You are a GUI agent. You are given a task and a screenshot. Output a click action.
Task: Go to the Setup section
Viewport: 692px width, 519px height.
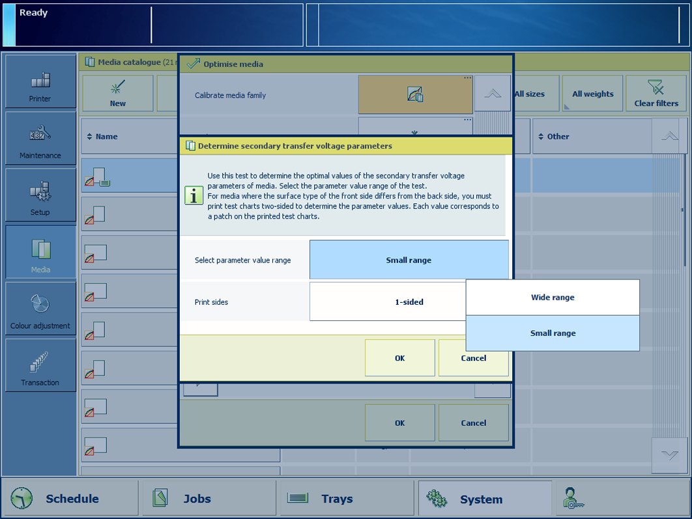point(40,195)
